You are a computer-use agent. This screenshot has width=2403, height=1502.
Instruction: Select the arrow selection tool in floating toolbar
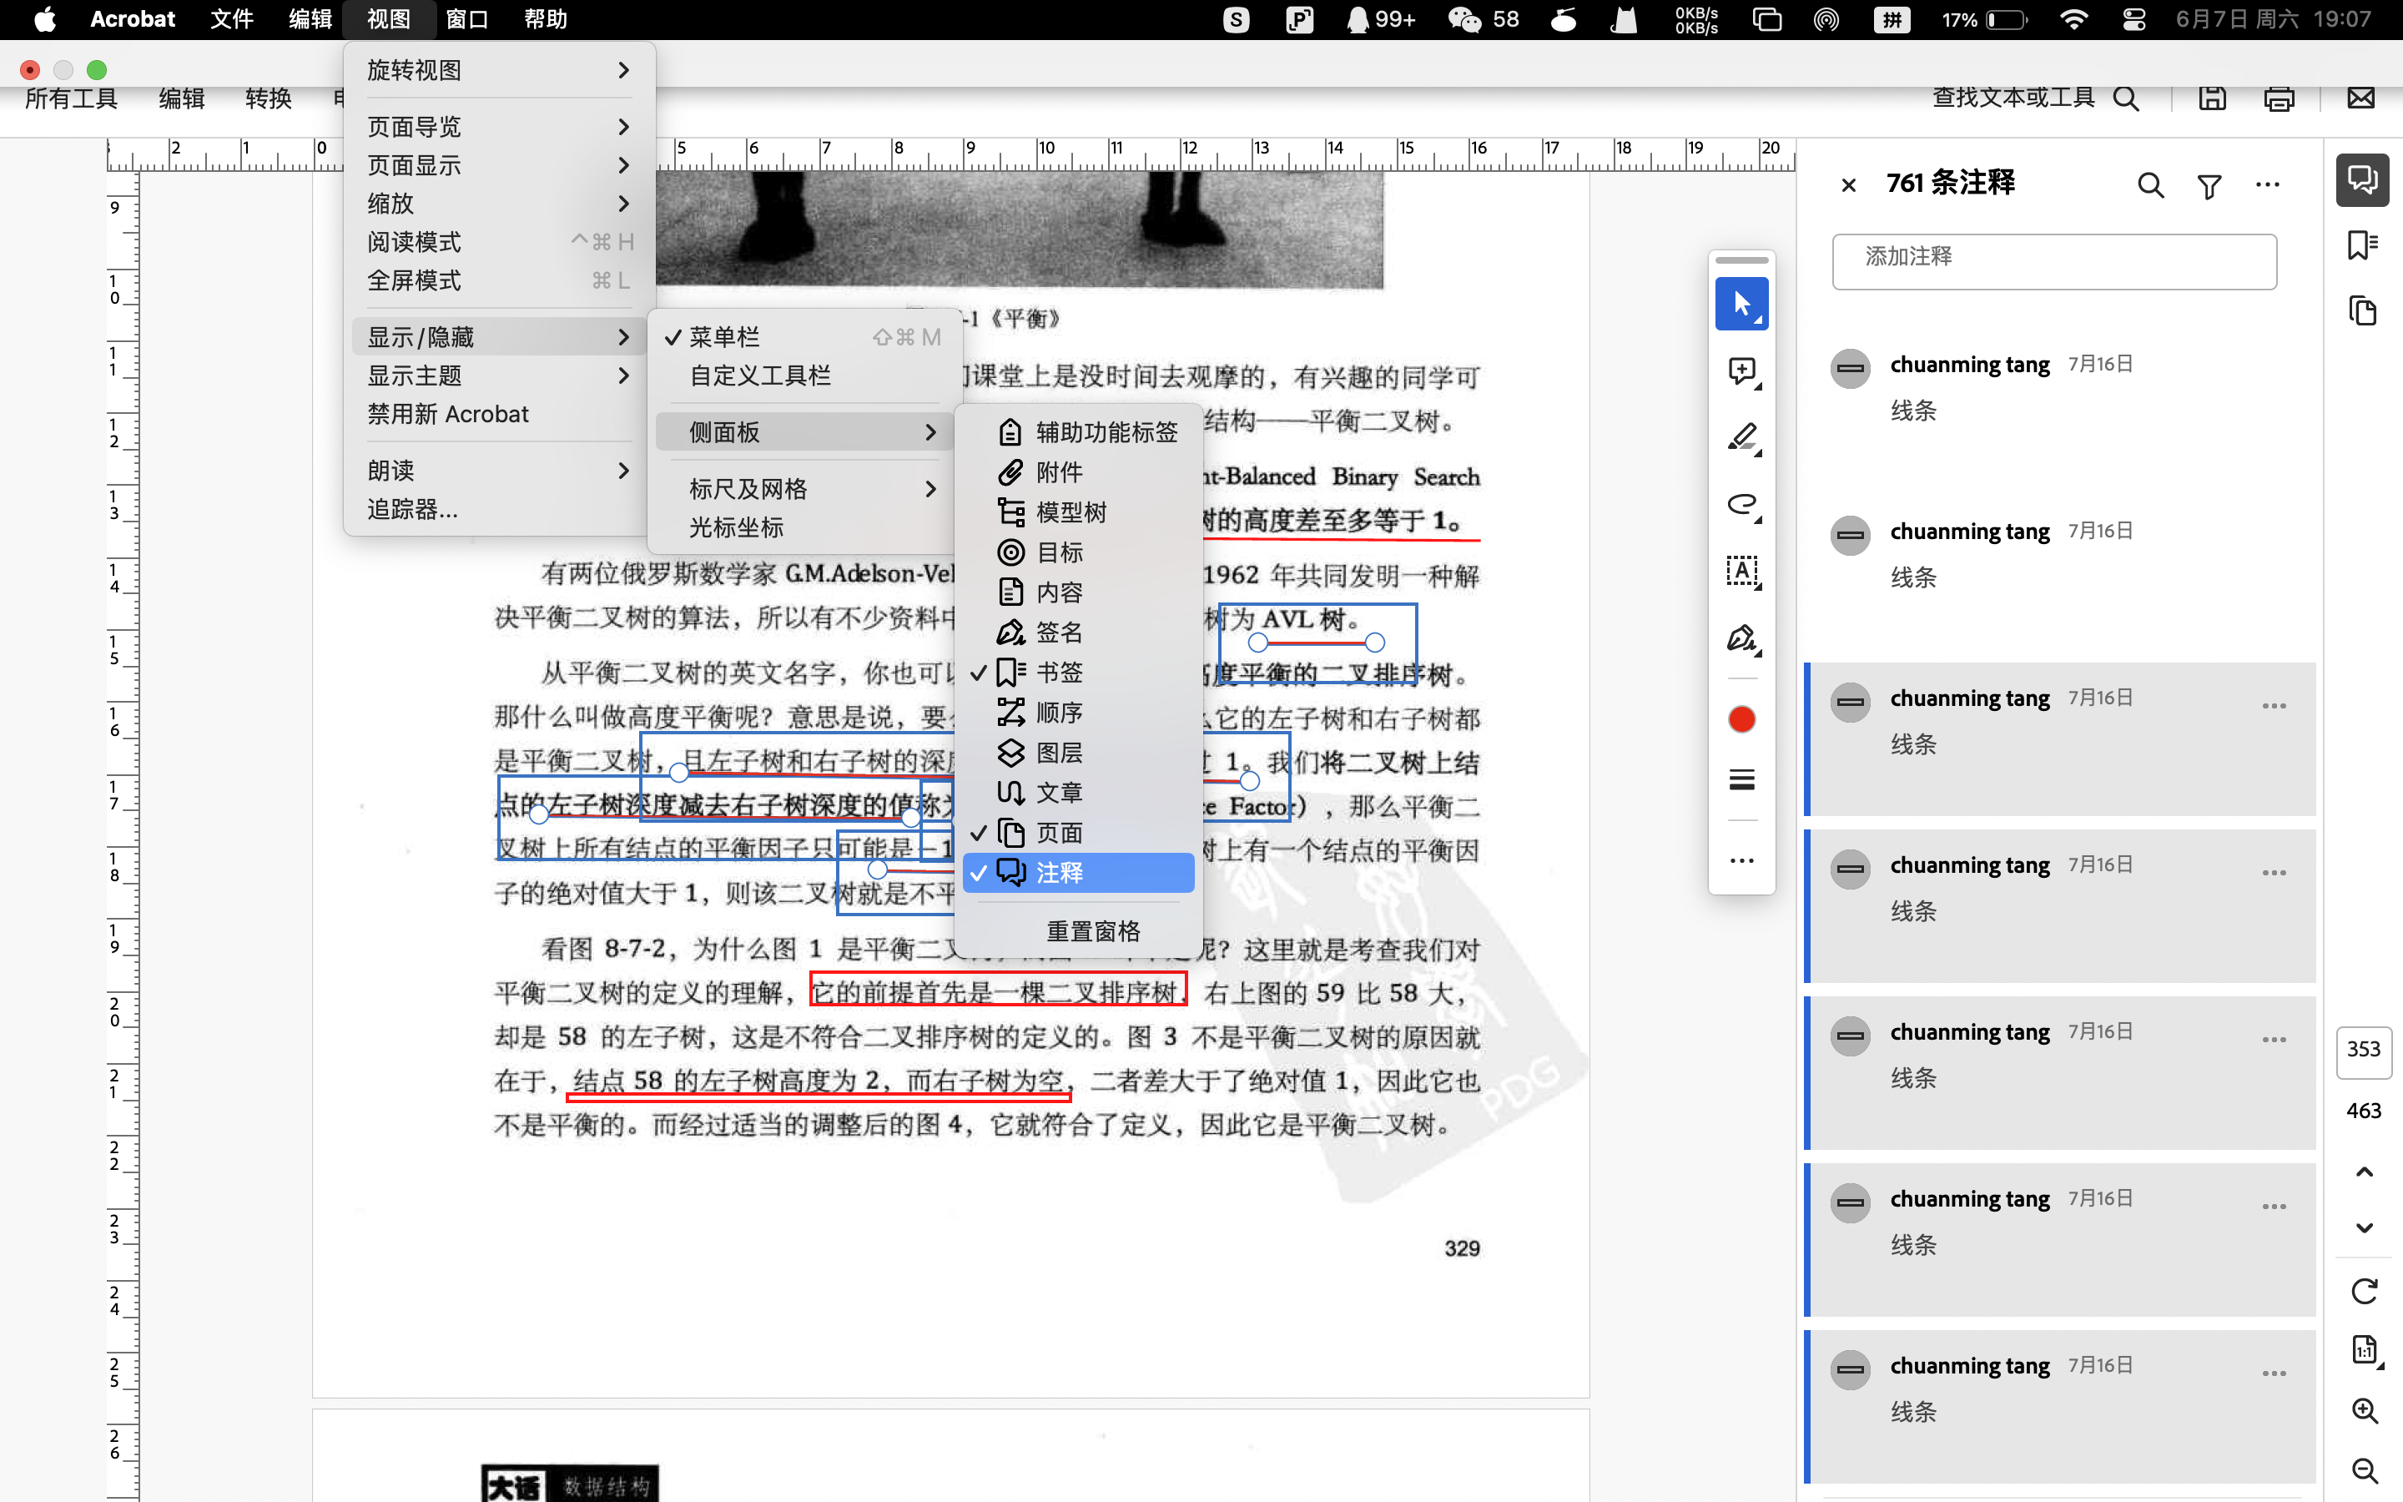pyautogui.click(x=1741, y=304)
